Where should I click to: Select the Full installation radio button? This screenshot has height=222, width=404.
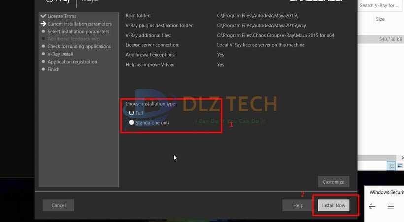(131, 113)
